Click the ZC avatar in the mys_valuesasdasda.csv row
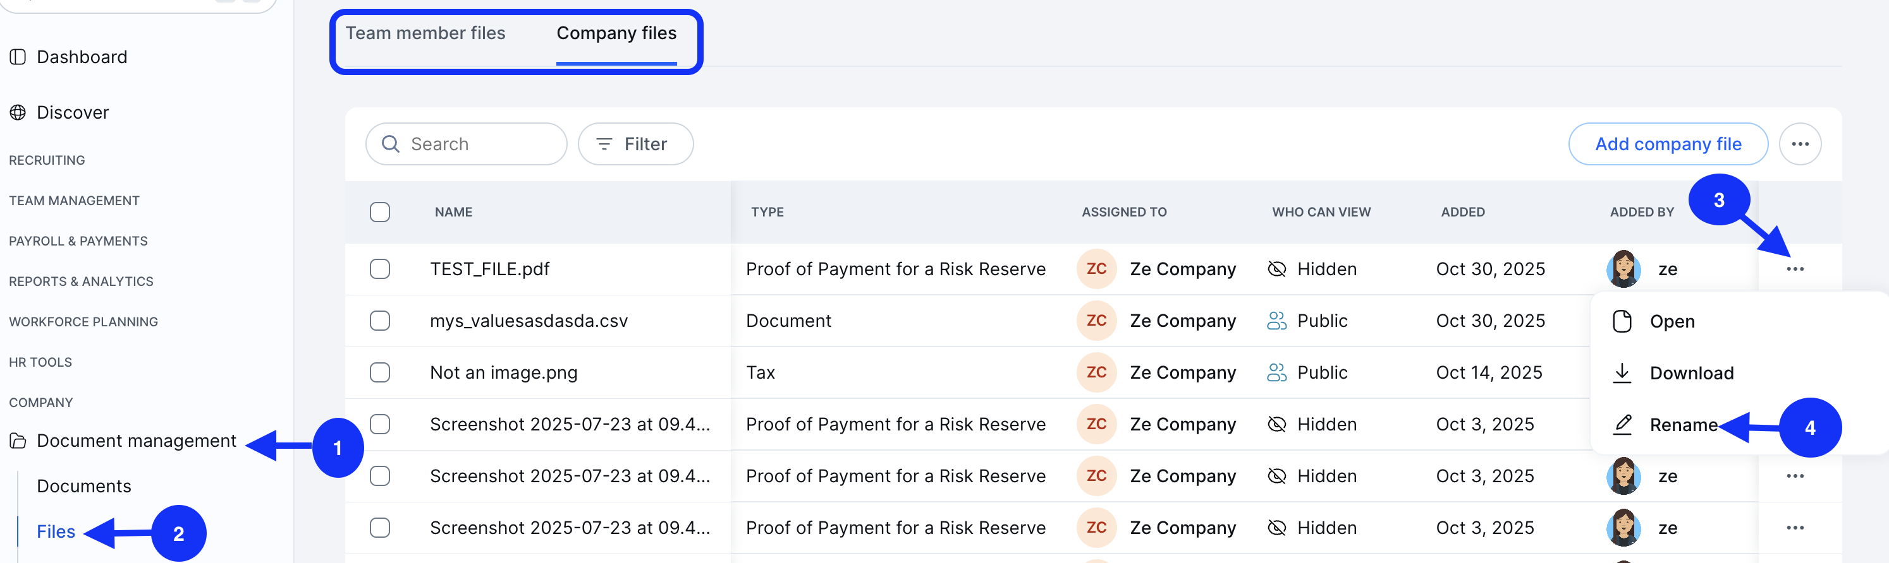Screen dimensions: 1889x563 pyautogui.click(x=1096, y=321)
